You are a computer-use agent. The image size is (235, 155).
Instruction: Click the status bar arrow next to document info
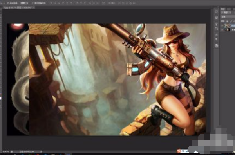(x=41, y=152)
